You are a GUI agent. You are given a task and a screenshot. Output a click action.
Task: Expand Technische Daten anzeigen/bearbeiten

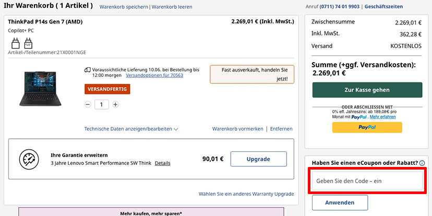131,129
